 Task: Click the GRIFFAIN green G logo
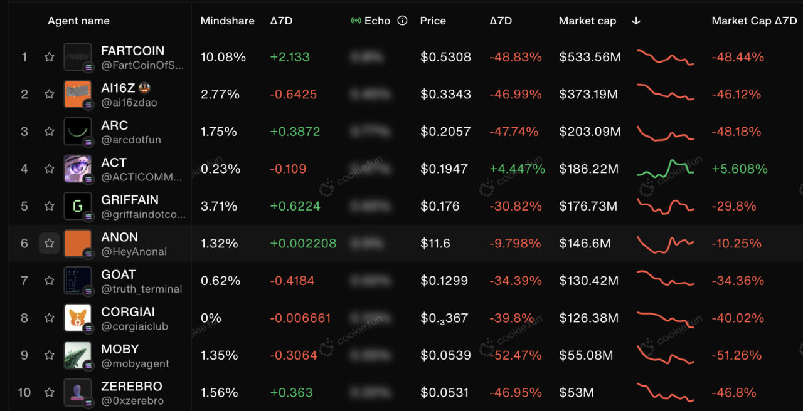78,206
